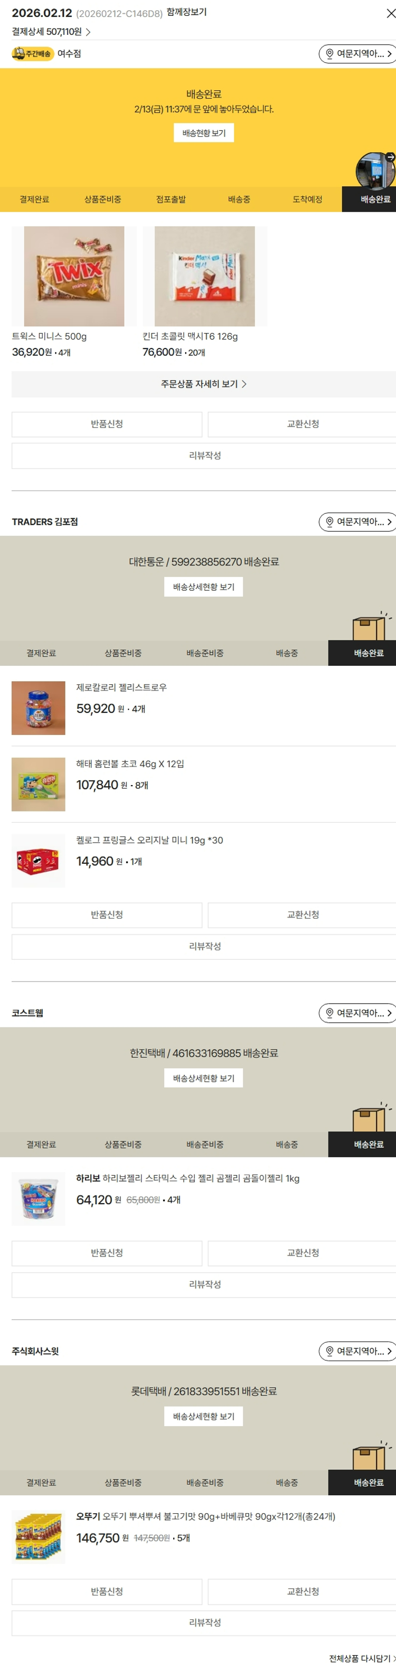The image size is (396, 1680).
Task: View 배송상세현황 for 대한통운 shipment
Action: [204, 587]
